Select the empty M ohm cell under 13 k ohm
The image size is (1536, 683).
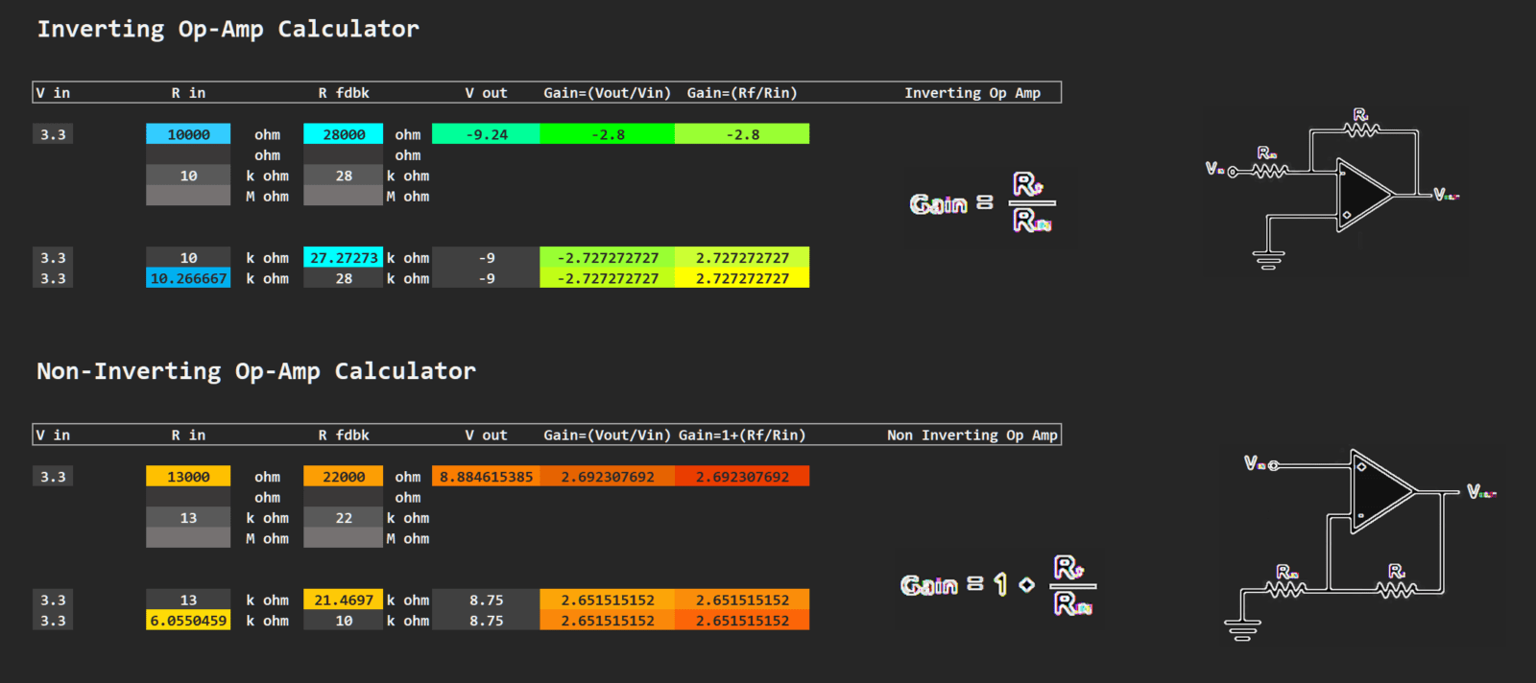coord(188,538)
